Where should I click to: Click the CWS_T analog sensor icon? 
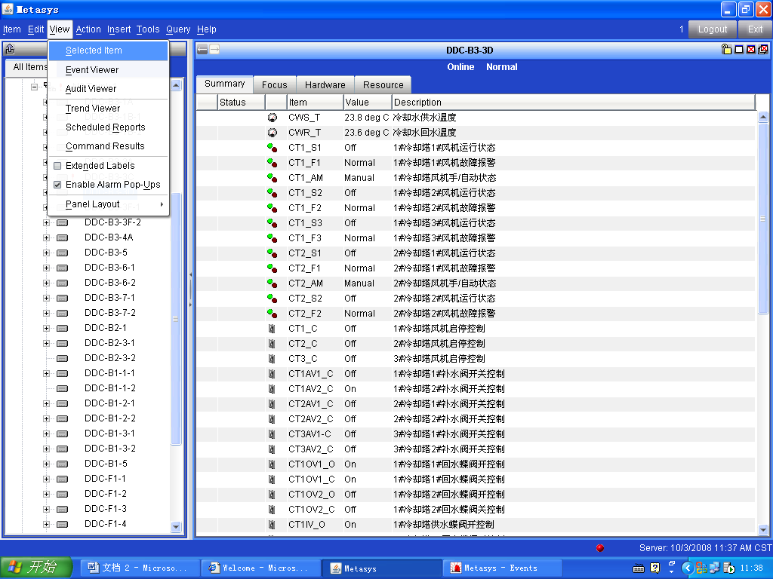coord(272,118)
